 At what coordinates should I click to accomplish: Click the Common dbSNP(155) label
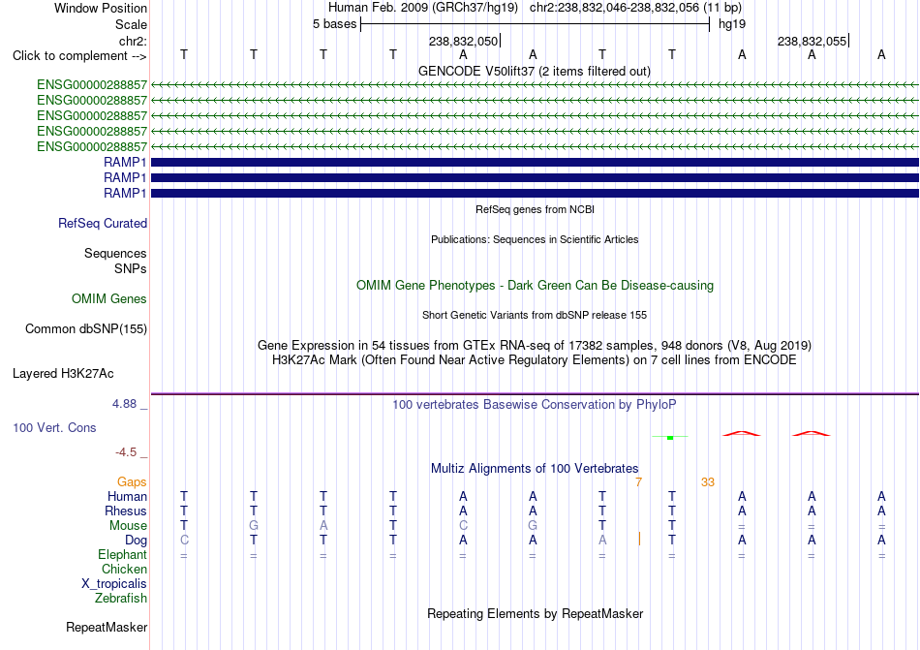click(x=86, y=328)
